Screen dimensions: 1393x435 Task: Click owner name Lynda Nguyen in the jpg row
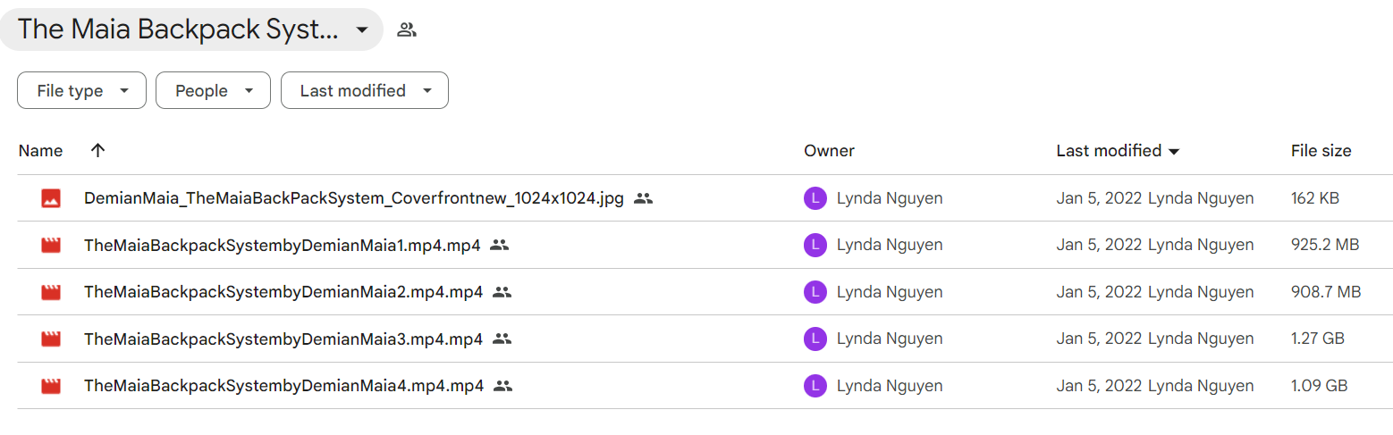890,198
